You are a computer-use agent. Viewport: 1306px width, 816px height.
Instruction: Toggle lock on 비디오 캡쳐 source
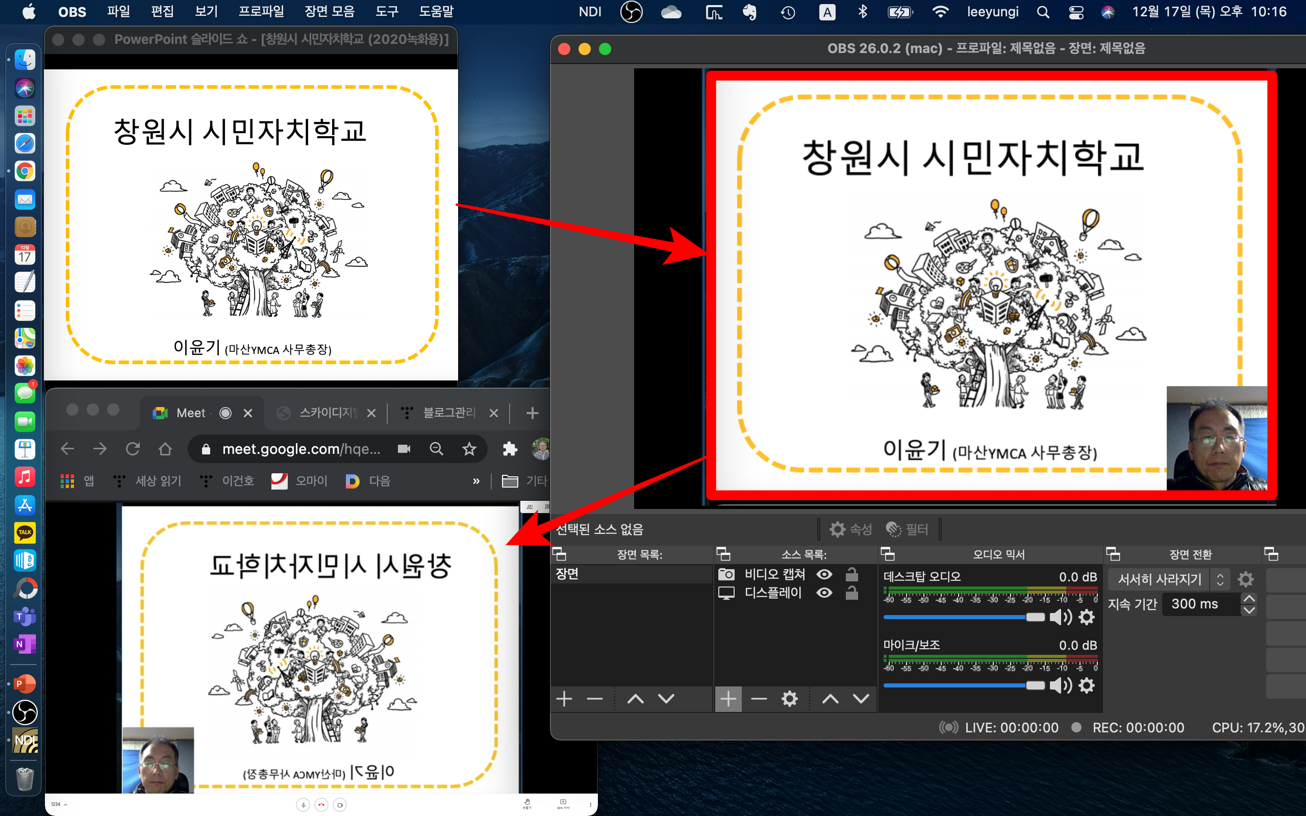click(851, 574)
